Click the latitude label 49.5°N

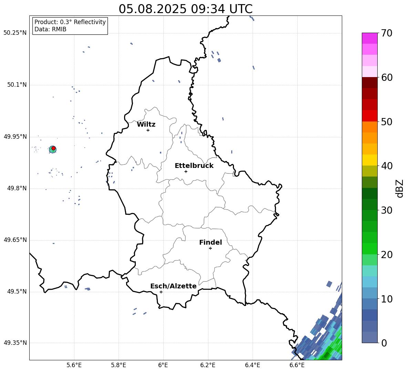[x=17, y=291]
